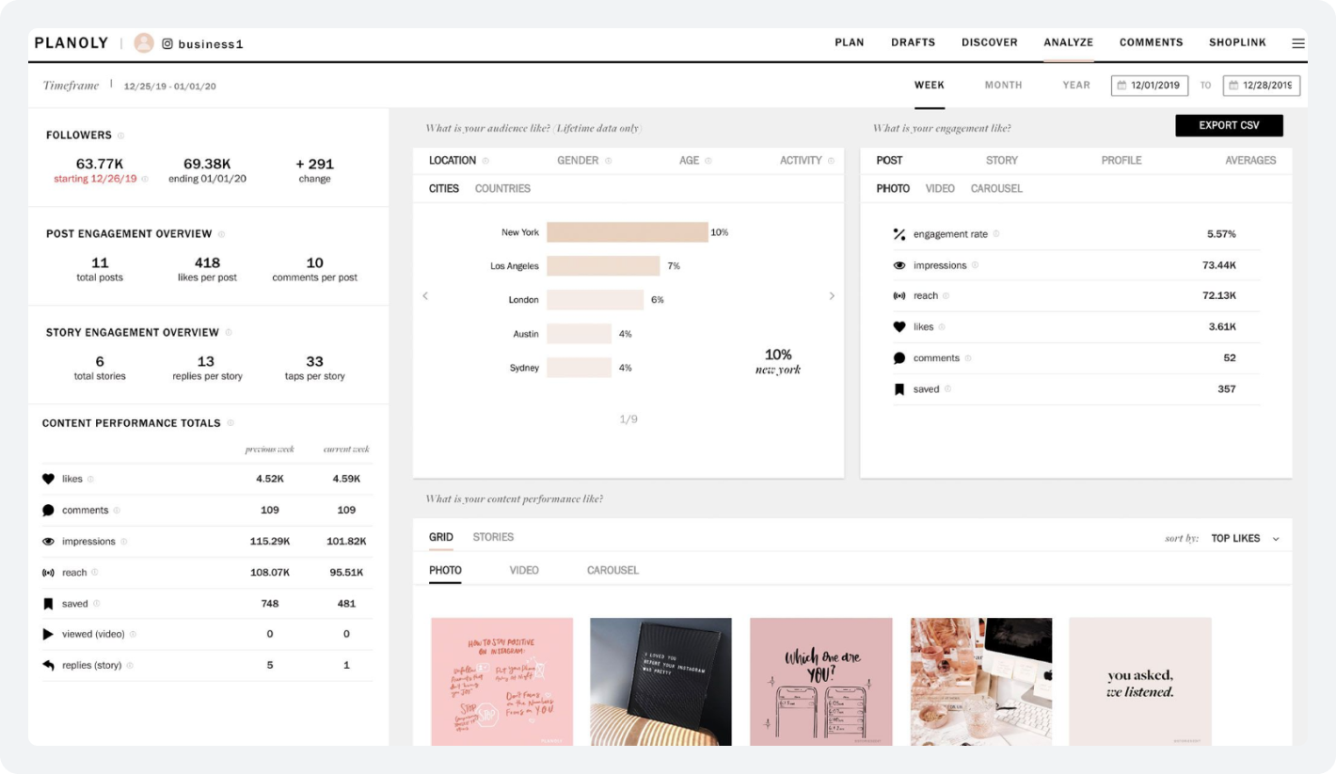Image resolution: width=1336 pixels, height=774 pixels.
Task: Open the Discover section
Action: click(x=990, y=42)
